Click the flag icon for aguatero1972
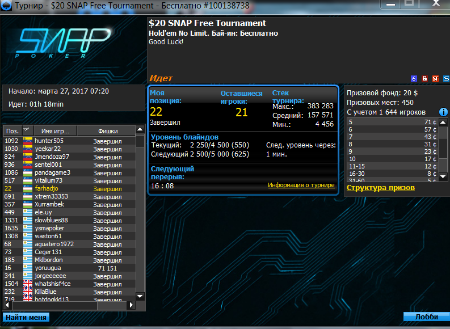 28,244
